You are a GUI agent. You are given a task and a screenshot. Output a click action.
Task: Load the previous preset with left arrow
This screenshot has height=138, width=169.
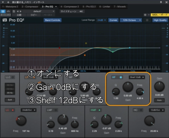coord(18,11)
